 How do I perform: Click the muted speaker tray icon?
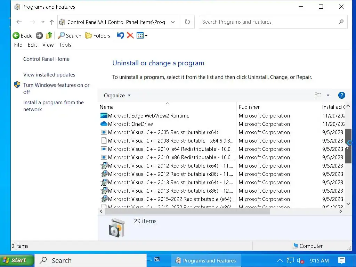300,261
